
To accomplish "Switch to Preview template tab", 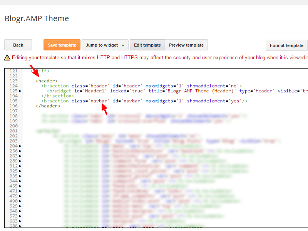I will point(186,45).
